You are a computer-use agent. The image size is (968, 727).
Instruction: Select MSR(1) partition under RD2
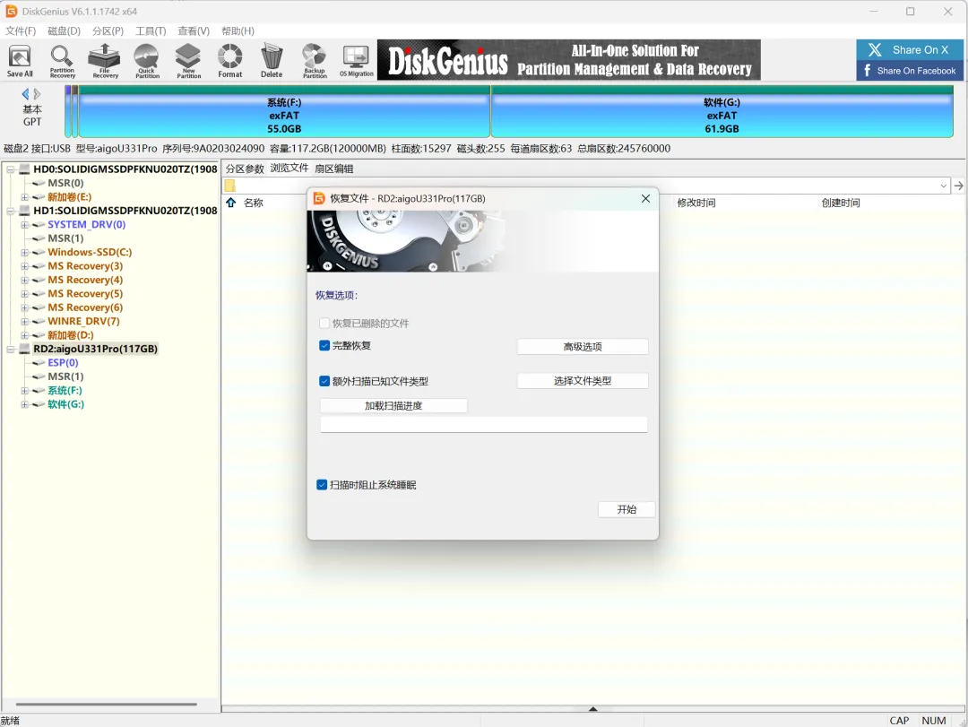[x=65, y=376]
